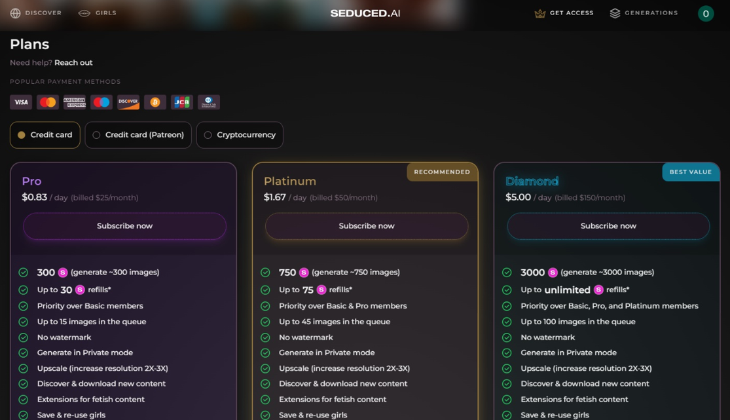The height and width of the screenshot is (420, 730).
Task: Click coin icon next to 75 refills
Action: pos(321,290)
